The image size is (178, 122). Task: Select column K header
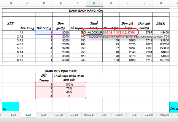coord(161,3)
